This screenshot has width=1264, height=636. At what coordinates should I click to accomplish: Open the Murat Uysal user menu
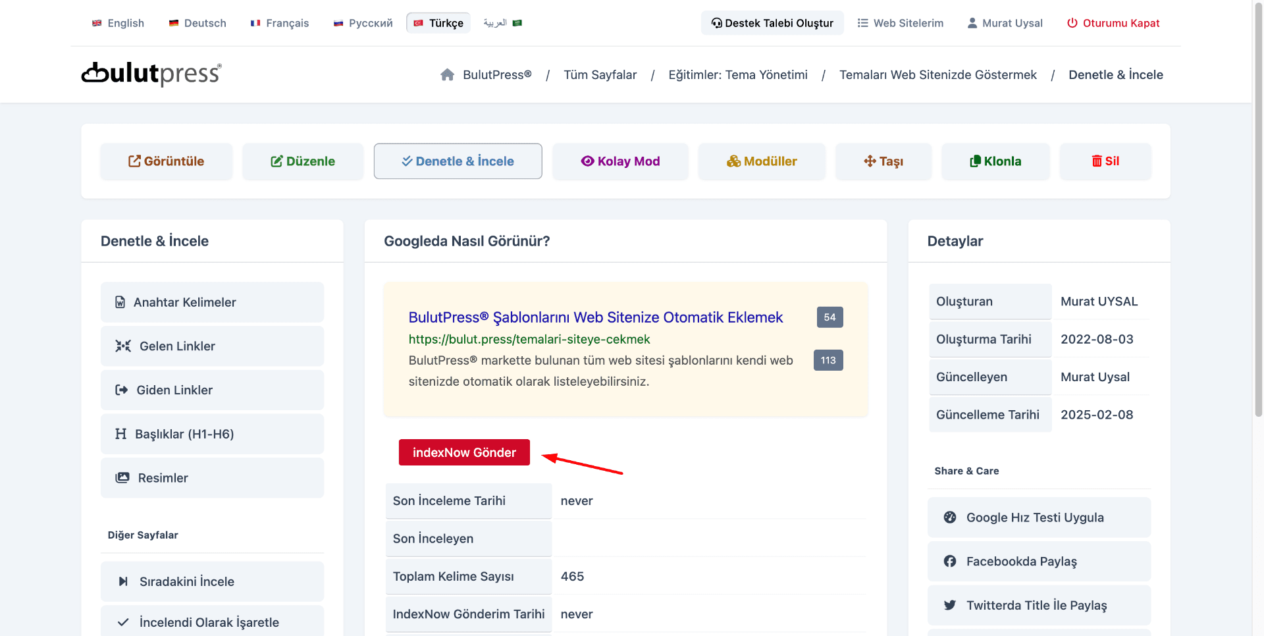[x=1005, y=23]
